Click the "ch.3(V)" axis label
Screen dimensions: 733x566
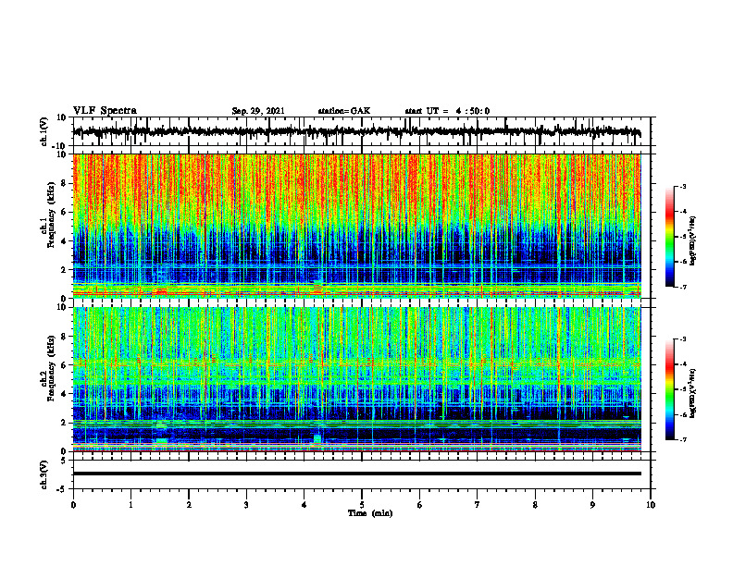tap(44, 474)
